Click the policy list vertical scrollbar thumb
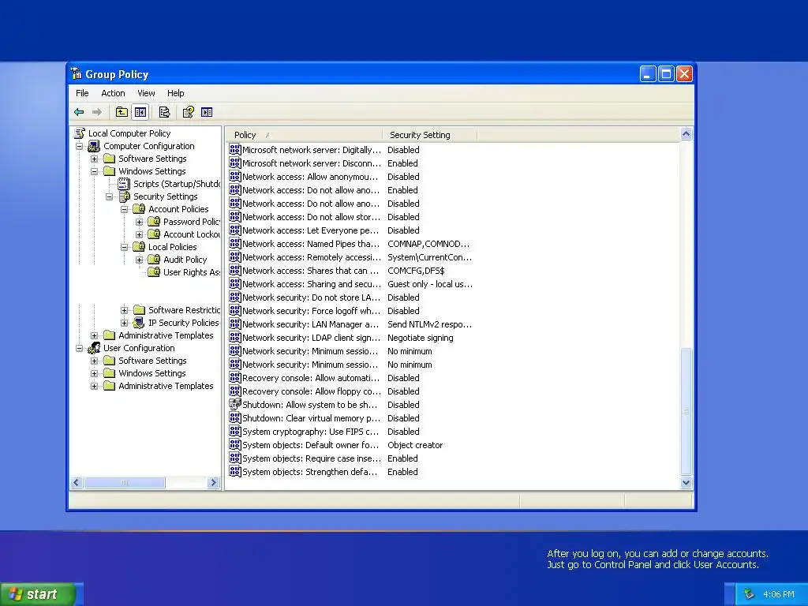Image resolution: width=808 pixels, height=606 pixels. tap(686, 411)
